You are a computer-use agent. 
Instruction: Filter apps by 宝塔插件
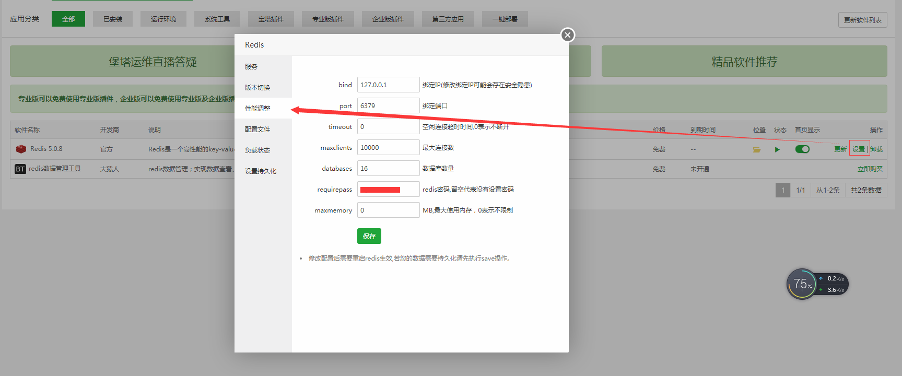[x=271, y=19]
